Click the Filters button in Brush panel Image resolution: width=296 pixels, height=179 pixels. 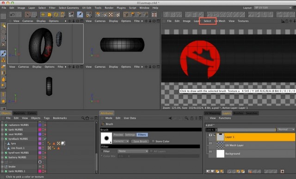(x=142, y=135)
